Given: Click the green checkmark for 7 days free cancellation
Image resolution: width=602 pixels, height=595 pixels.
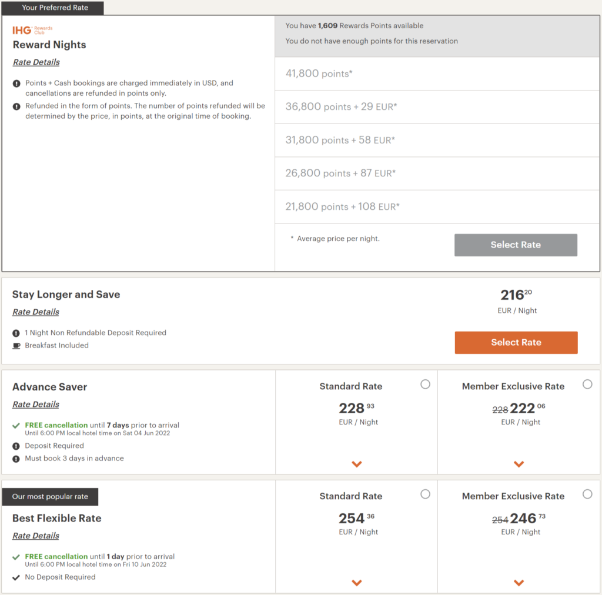Looking at the screenshot, I should 16,425.
